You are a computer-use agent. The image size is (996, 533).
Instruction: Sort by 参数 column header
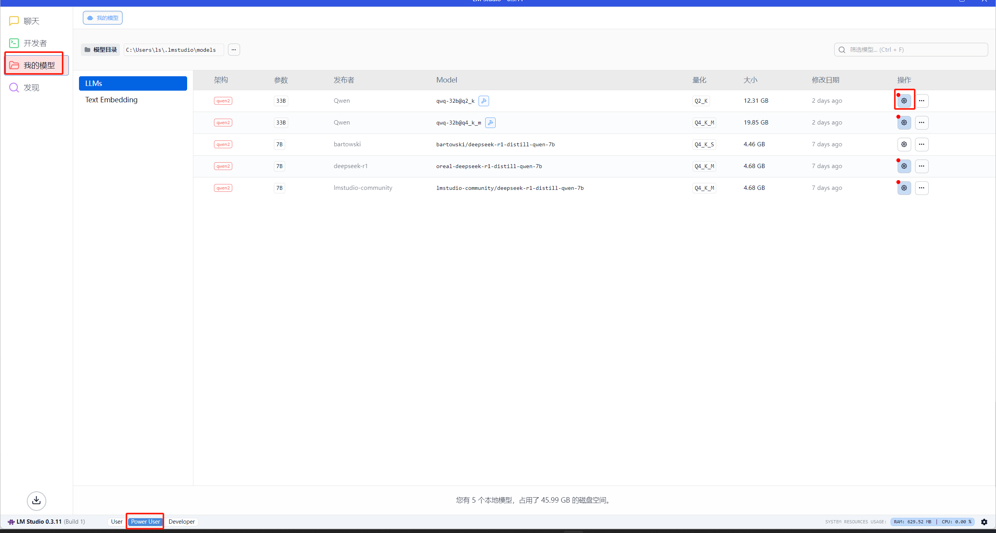coord(281,80)
